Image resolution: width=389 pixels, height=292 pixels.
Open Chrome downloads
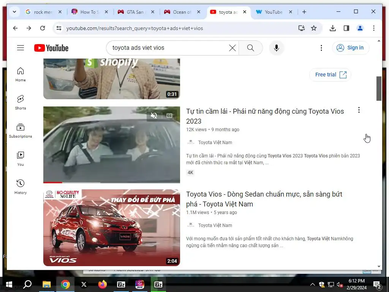point(333,28)
